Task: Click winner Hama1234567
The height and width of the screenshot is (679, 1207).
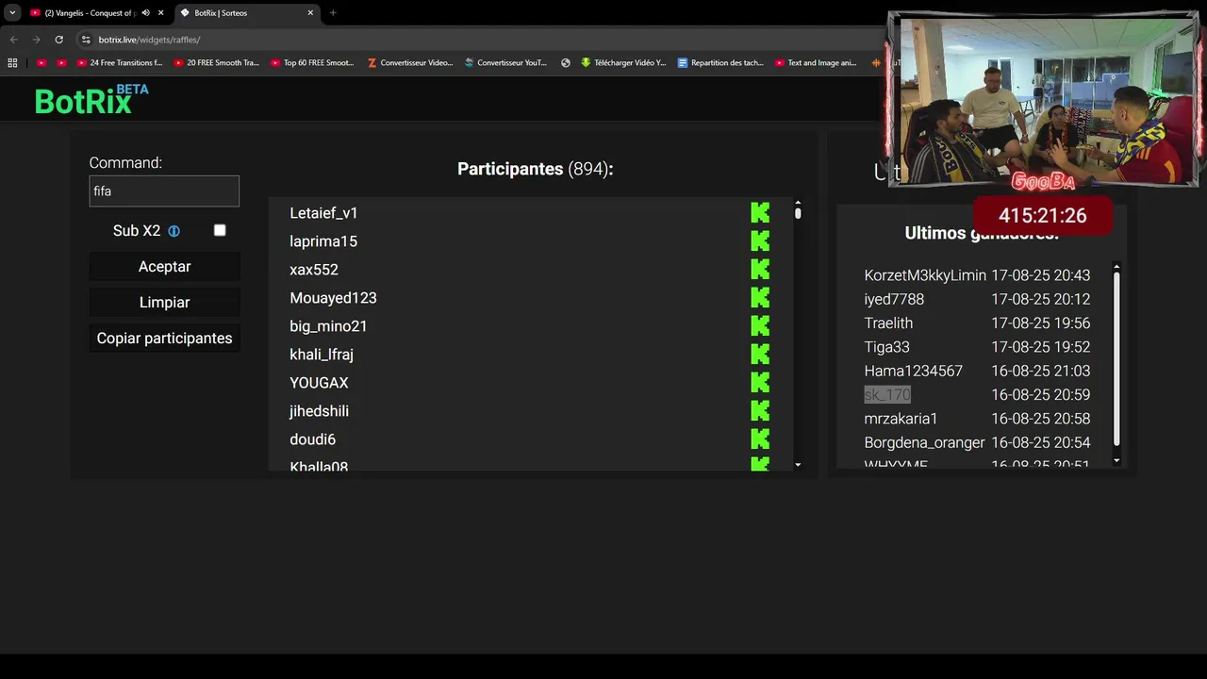Action: (x=914, y=371)
